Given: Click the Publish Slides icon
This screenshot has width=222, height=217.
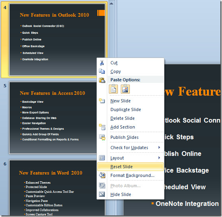Looking at the screenshot, I should [x=102, y=137].
